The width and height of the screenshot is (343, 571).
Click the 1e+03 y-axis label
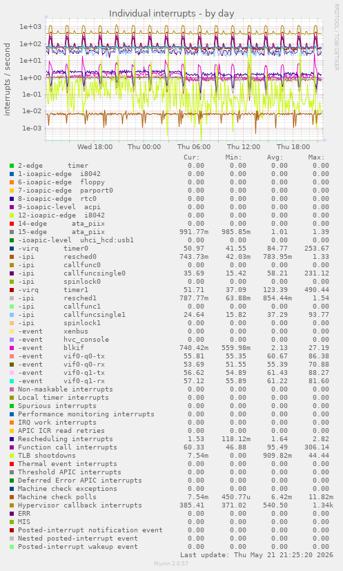(x=31, y=27)
